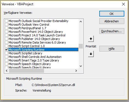The height and width of the screenshot is (102, 129).
Task: Check Microsoft Script Control 1.0 box
Action: point(6,46)
